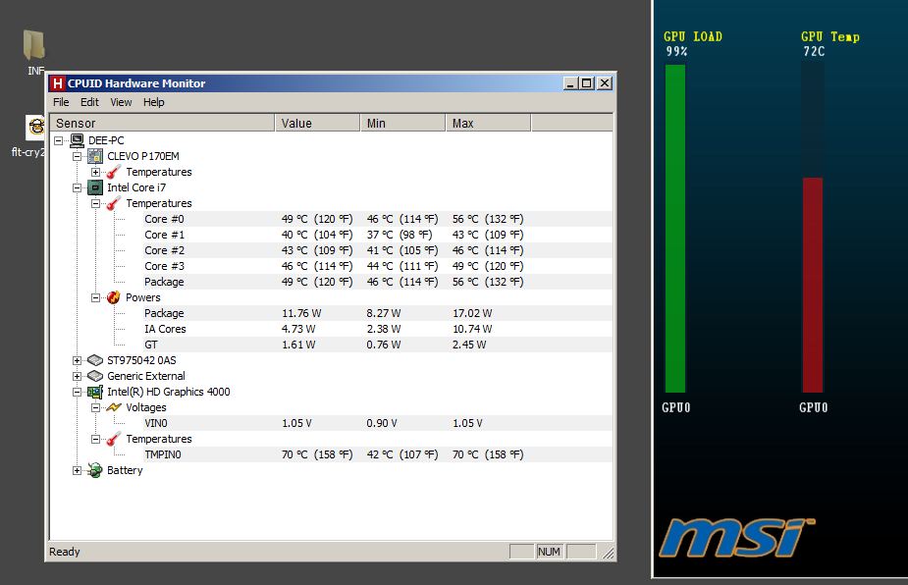Maximize the Hardware Monitor window
908x585 pixels.
pyautogui.click(x=587, y=83)
